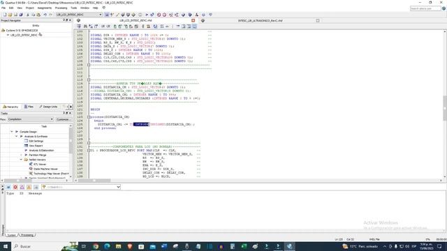Screen dimensions: 447x251
Task: Click the Start Compilation play icon
Action: (147, 15)
